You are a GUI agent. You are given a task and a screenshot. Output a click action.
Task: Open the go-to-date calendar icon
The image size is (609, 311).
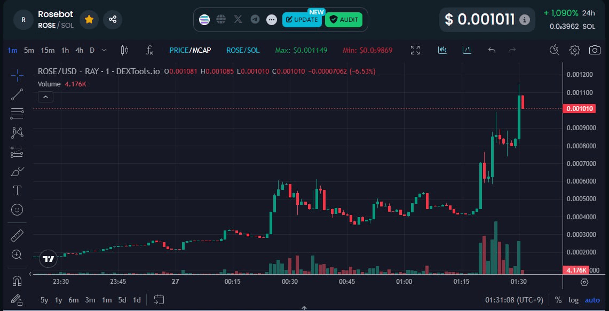point(159,299)
